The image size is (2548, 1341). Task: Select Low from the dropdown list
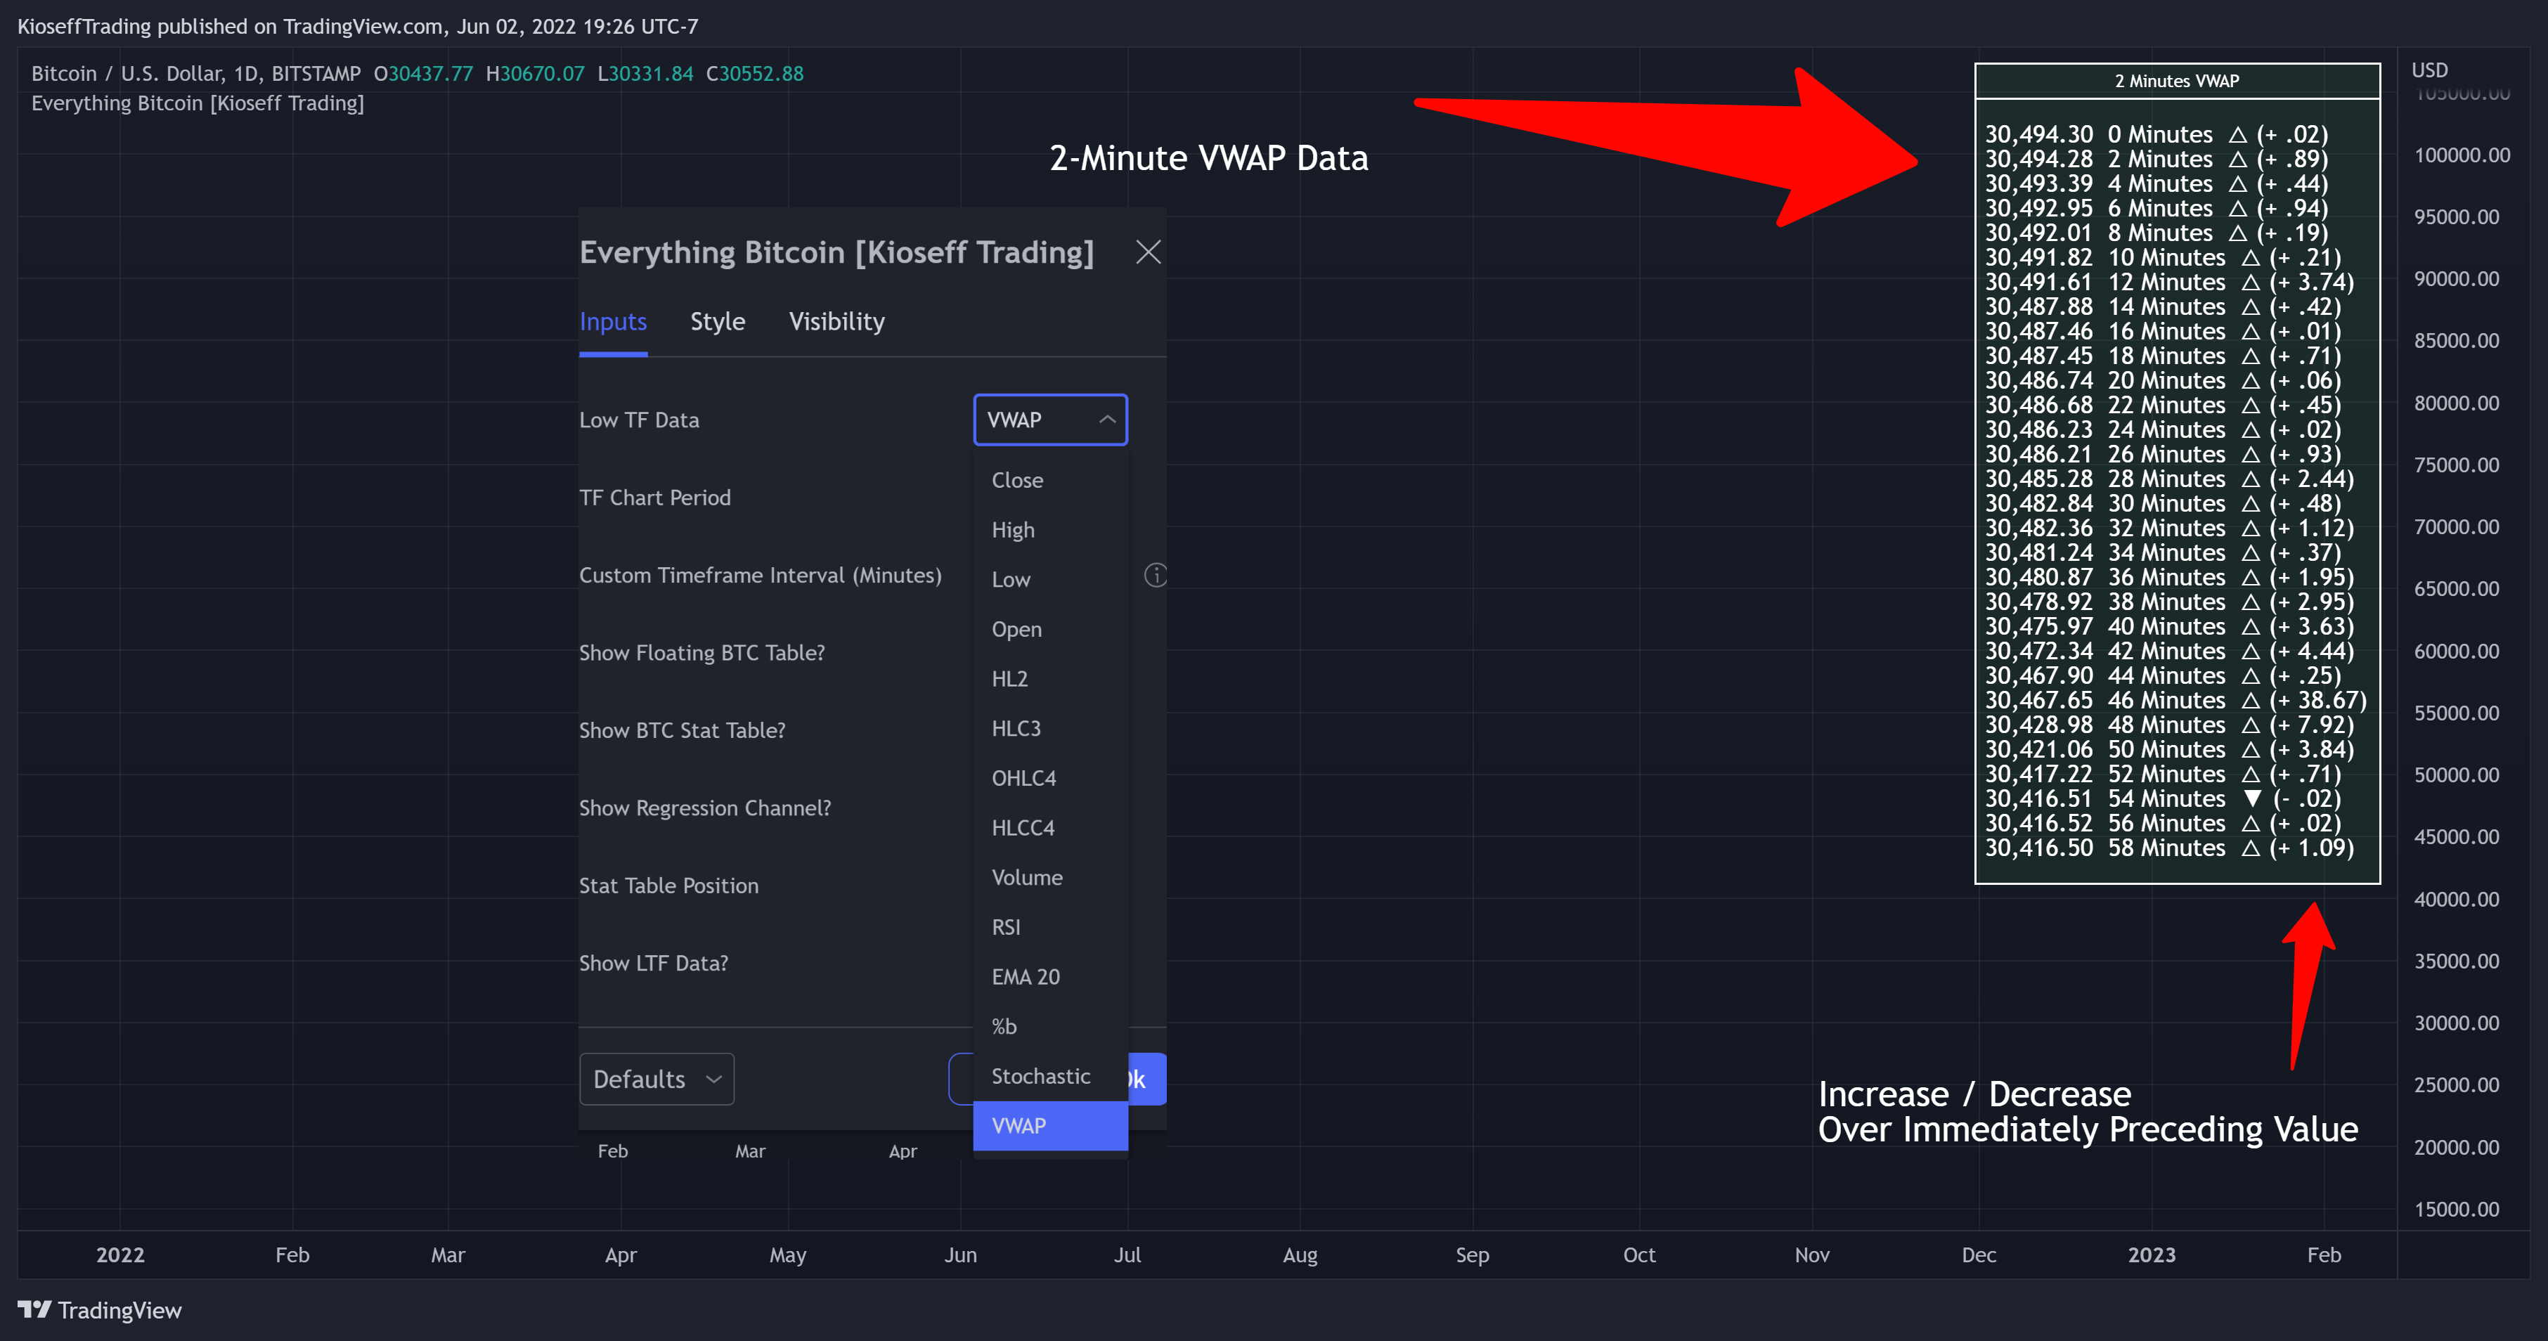(x=1050, y=580)
